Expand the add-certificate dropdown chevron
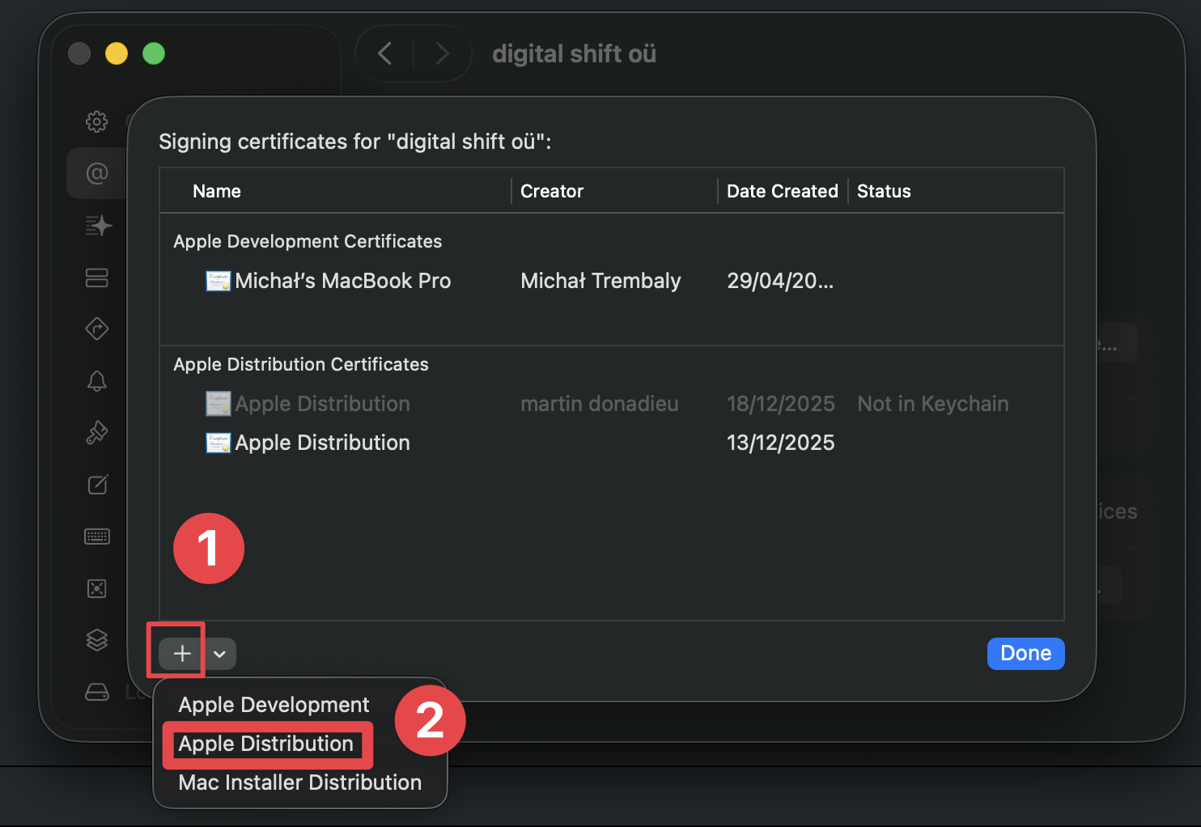 (219, 653)
